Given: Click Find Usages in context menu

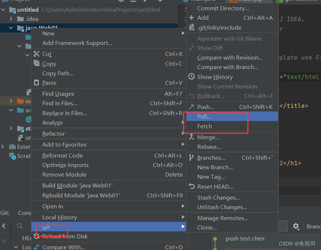Looking at the screenshot, I should point(108,94).
